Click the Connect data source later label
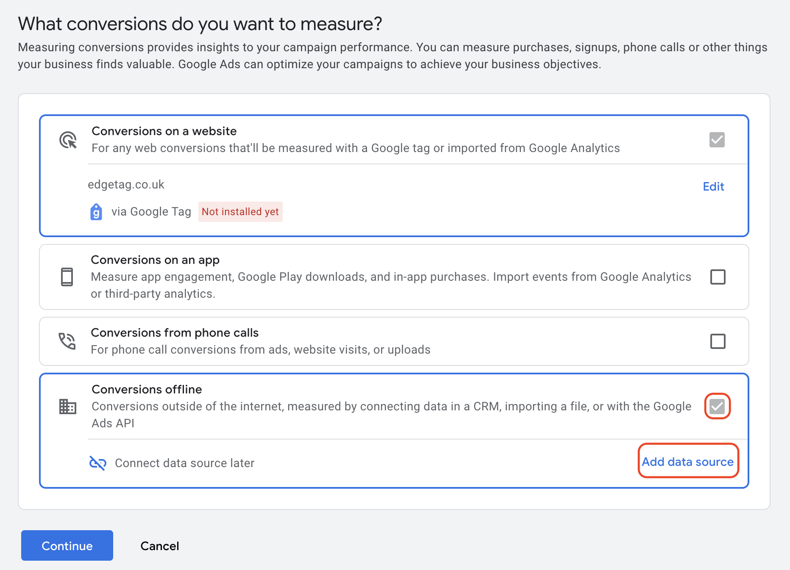The height and width of the screenshot is (570, 790). pyautogui.click(x=184, y=463)
